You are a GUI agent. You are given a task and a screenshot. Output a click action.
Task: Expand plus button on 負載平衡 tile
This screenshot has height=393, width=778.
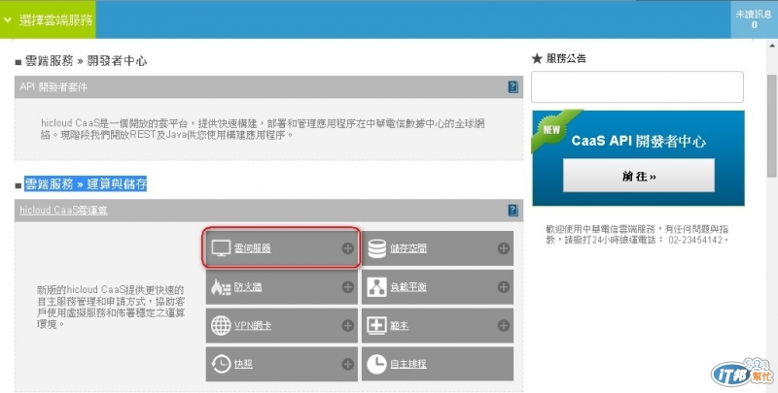tap(504, 287)
